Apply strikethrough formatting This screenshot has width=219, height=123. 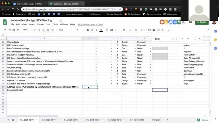point(96,30)
